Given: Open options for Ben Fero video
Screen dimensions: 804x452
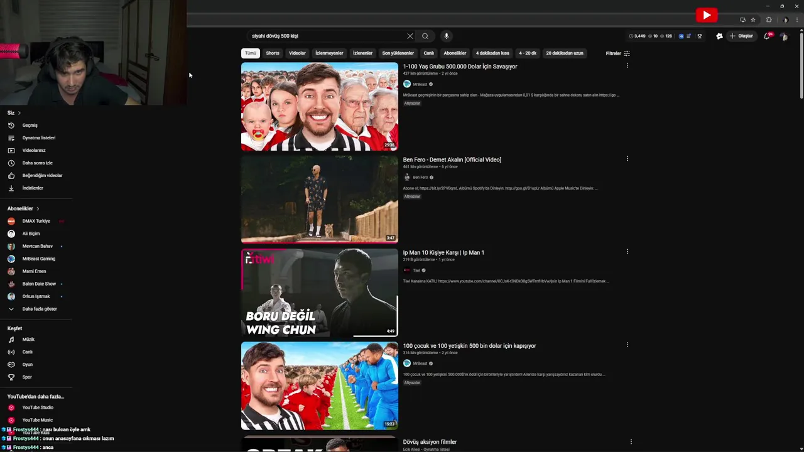Looking at the screenshot, I should coord(627,158).
